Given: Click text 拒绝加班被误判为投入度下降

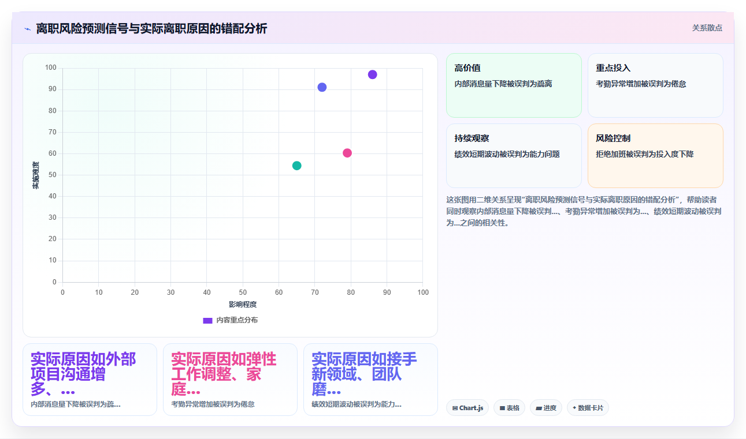Looking at the screenshot, I should [x=645, y=154].
